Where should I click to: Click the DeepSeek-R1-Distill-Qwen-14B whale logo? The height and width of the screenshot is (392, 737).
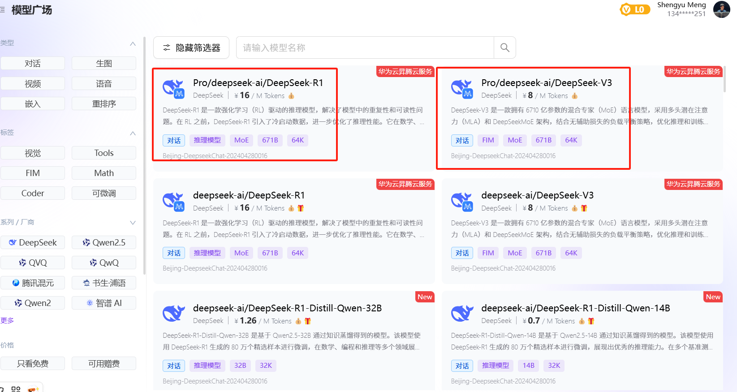462,314
